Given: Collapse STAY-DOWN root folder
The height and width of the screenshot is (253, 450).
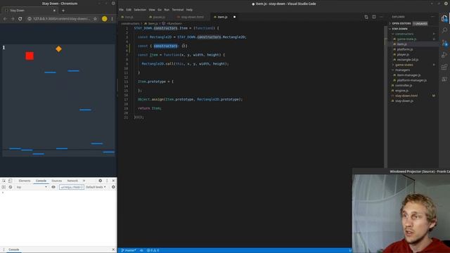Looking at the screenshot, I should click(399, 29).
